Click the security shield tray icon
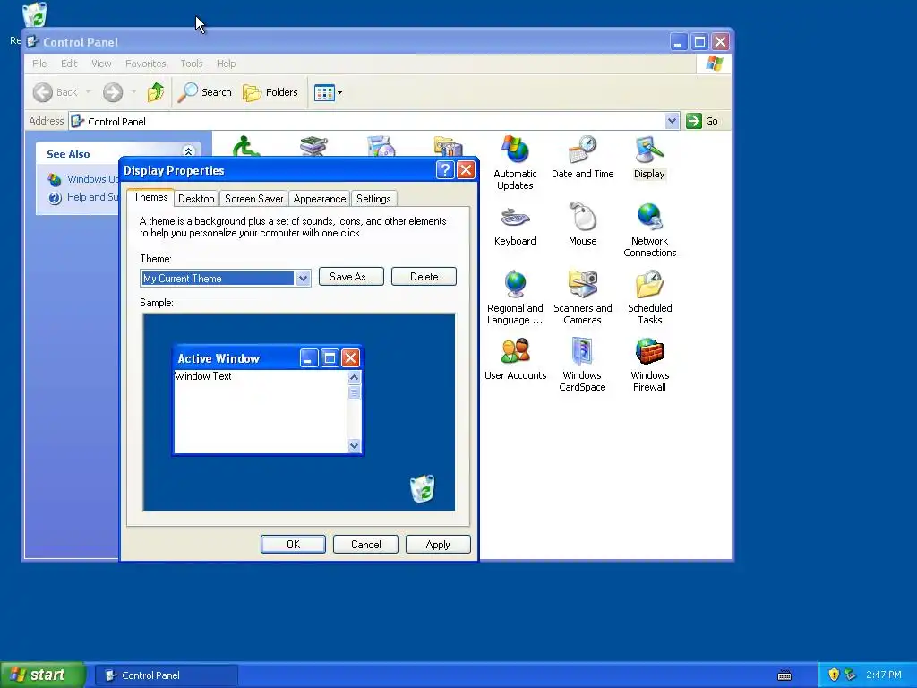917x688 pixels. click(834, 675)
